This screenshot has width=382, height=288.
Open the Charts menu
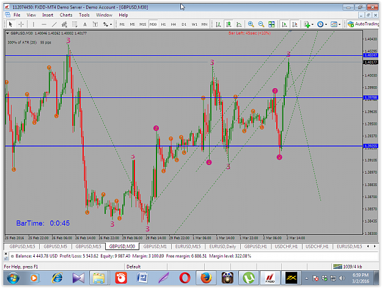pos(66,15)
